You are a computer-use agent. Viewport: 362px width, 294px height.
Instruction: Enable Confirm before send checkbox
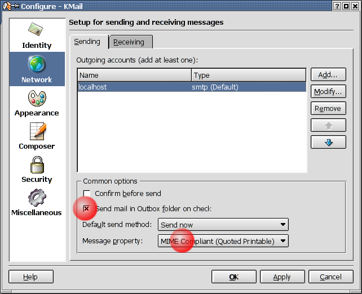(x=87, y=193)
